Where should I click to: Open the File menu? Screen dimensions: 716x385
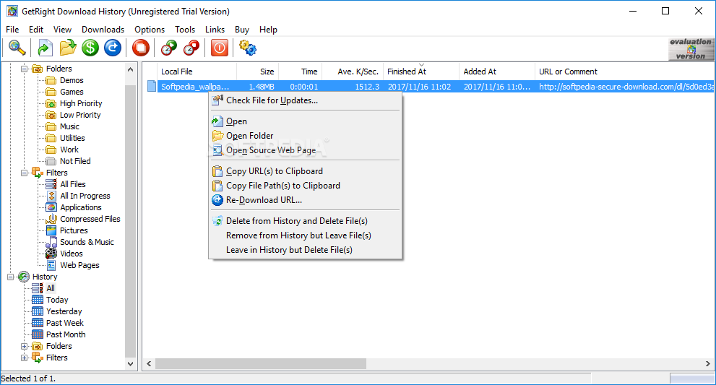[12, 30]
